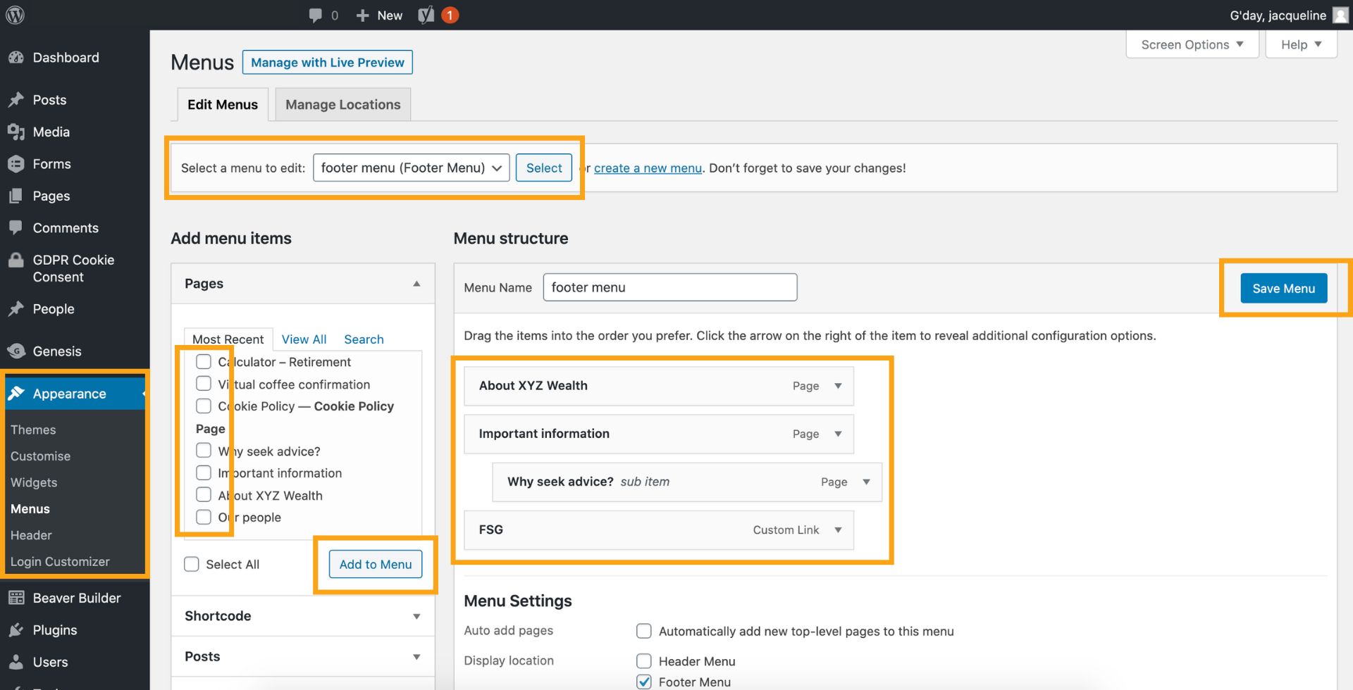
Task: Open Beaver Builder in sidebar
Action: click(76, 598)
